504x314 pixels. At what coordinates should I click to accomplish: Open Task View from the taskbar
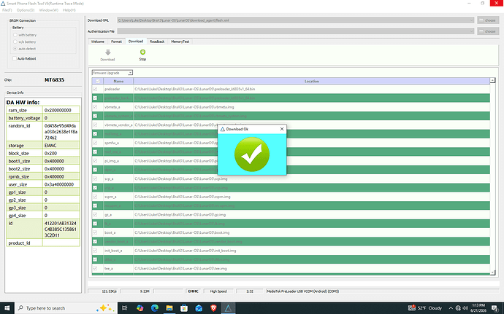pos(125,308)
